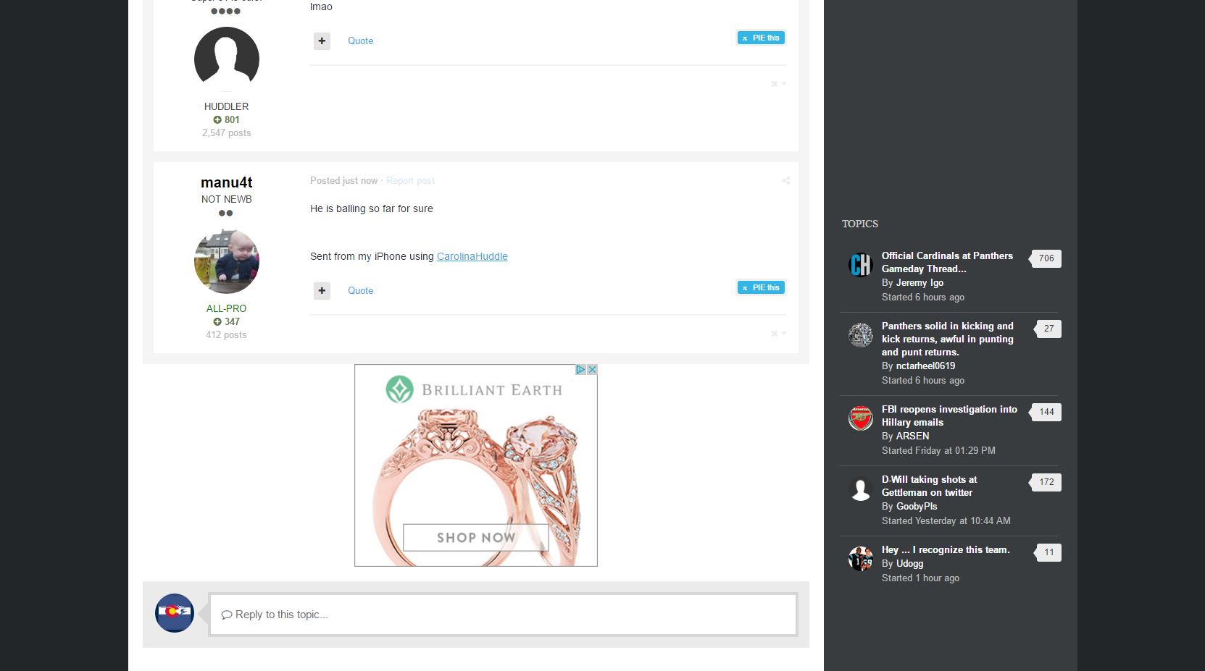Open moderation options dropdown on manu4t's post

click(778, 334)
